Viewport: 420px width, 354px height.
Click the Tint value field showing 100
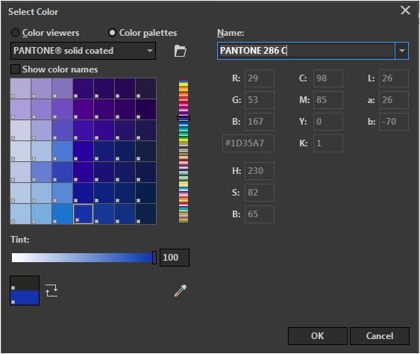(x=175, y=258)
